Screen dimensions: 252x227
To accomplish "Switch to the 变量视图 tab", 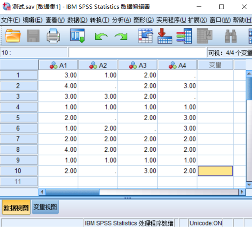I will pos(45,207).
